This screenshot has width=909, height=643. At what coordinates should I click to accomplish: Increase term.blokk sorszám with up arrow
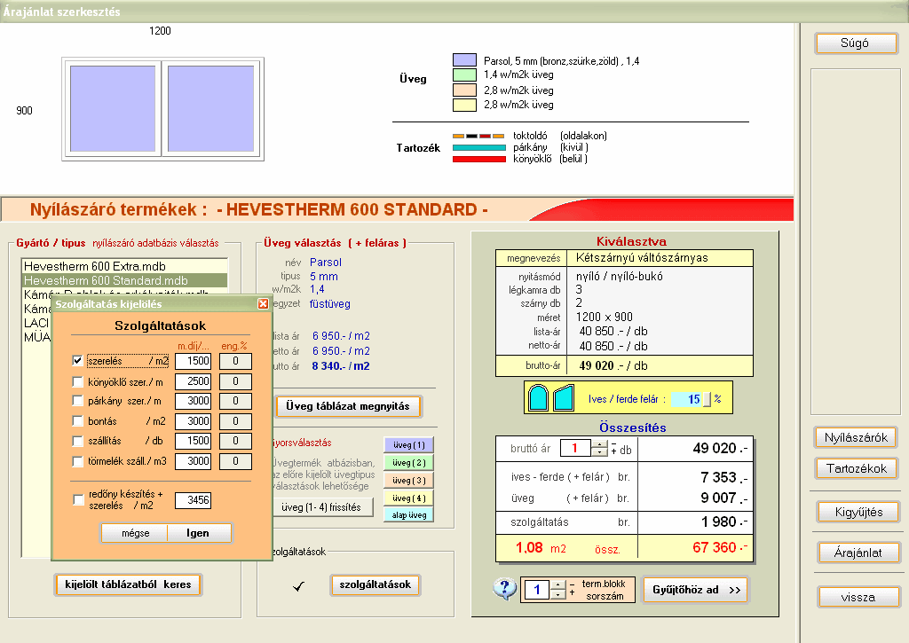(x=557, y=585)
